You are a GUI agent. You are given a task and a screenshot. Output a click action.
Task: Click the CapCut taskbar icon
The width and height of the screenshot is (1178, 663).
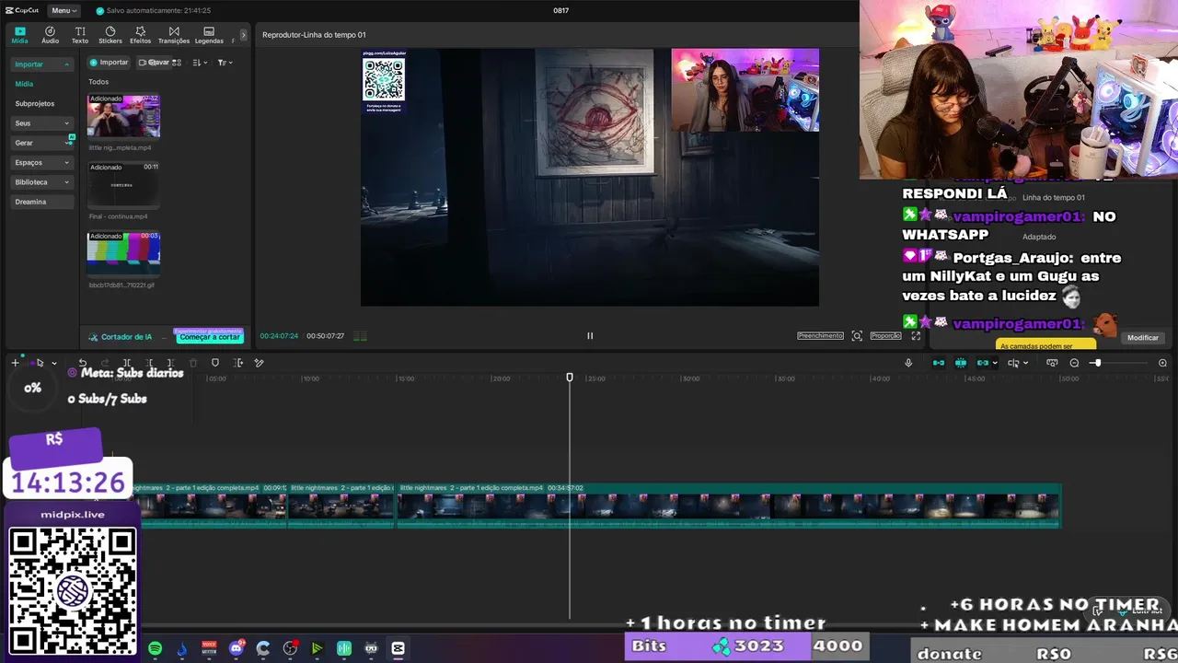(398, 648)
